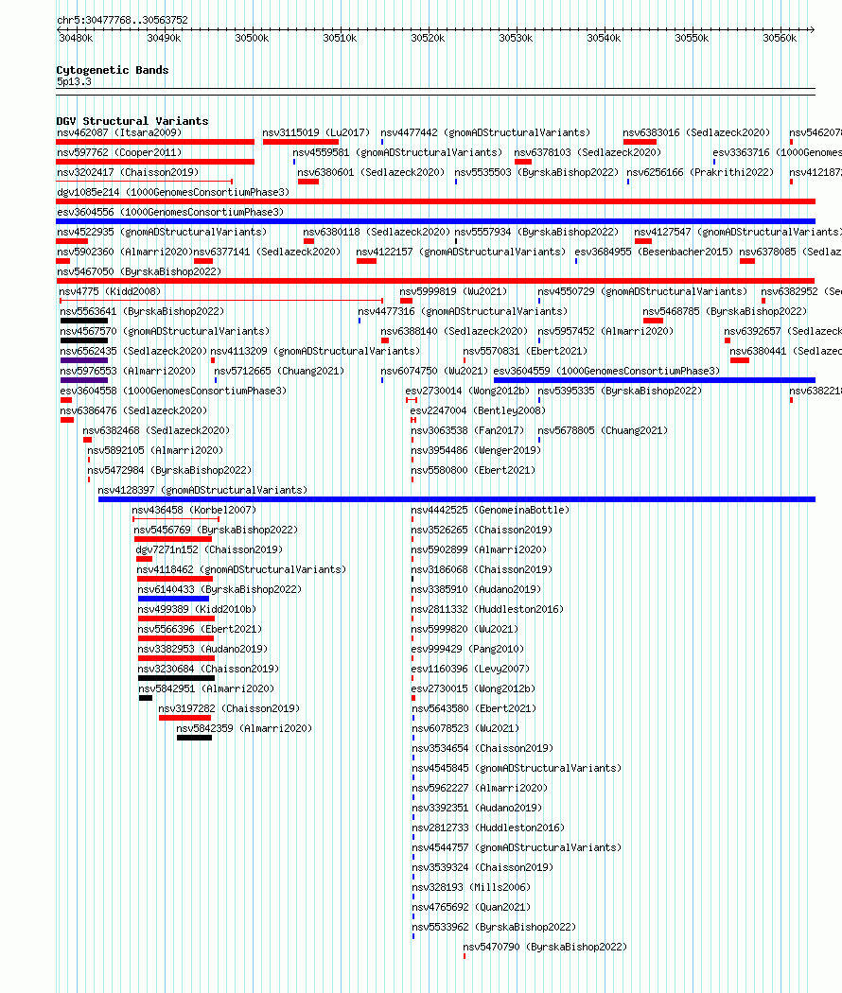Image resolution: width=842 pixels, height=993 pixels.
Task: Click the 30520k ruler position label
Action: [x=428, y=38]
